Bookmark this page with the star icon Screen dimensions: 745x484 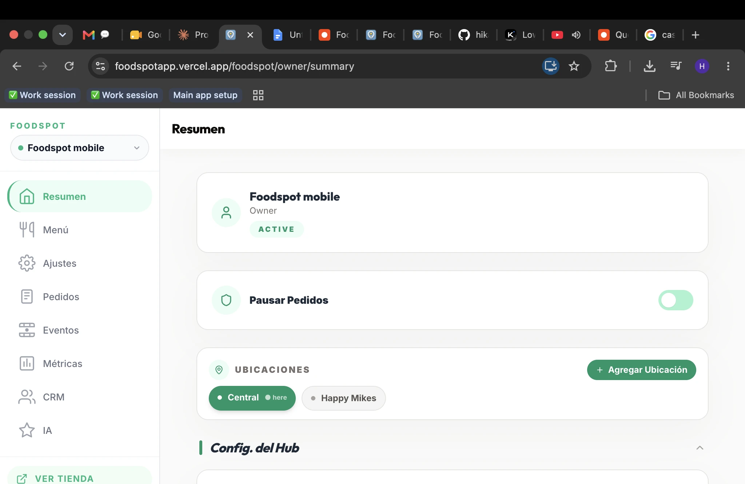pos(574,66)
